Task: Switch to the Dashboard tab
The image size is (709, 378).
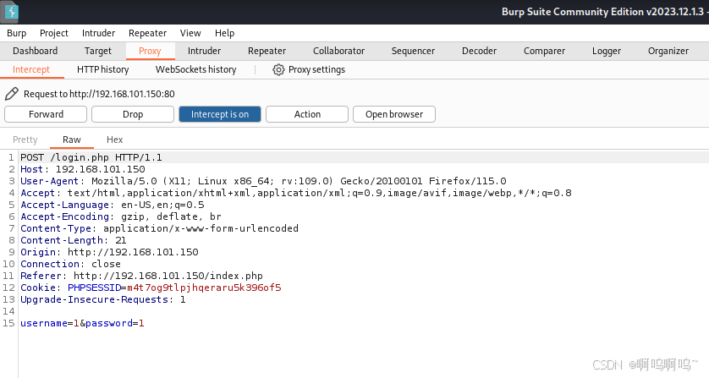Action: 36,51
